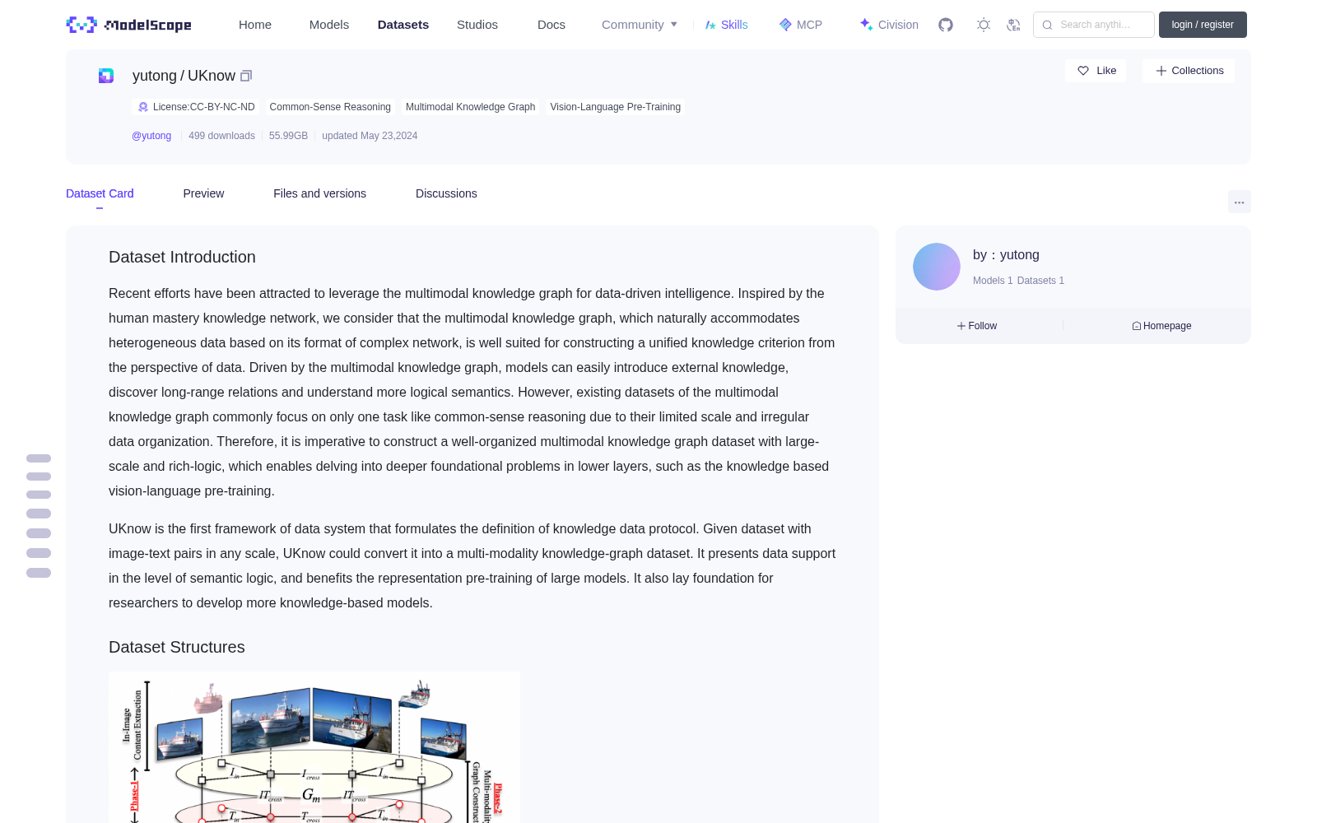Click 'Models 1' under the author

pyautogui.click(x=993, y=281)
